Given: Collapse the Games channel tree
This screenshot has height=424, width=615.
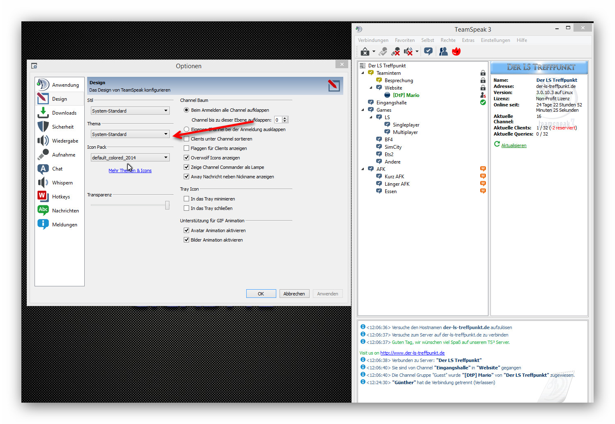Looking at the screenshot, I should pyautogui.click(x=363, y=110).
